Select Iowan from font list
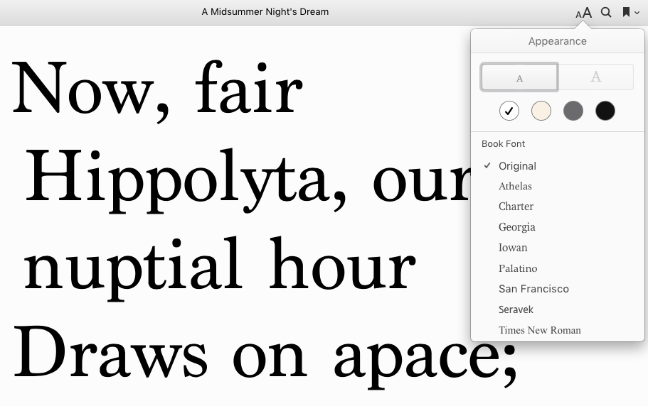The image size is (648, 406). pyautogui.click(x=513, y=248)
